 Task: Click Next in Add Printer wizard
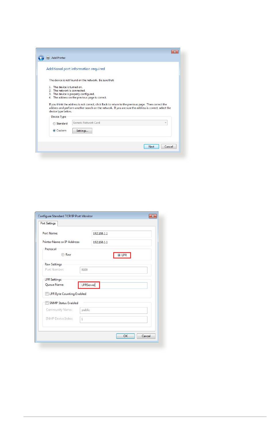(x=151, y=147)
